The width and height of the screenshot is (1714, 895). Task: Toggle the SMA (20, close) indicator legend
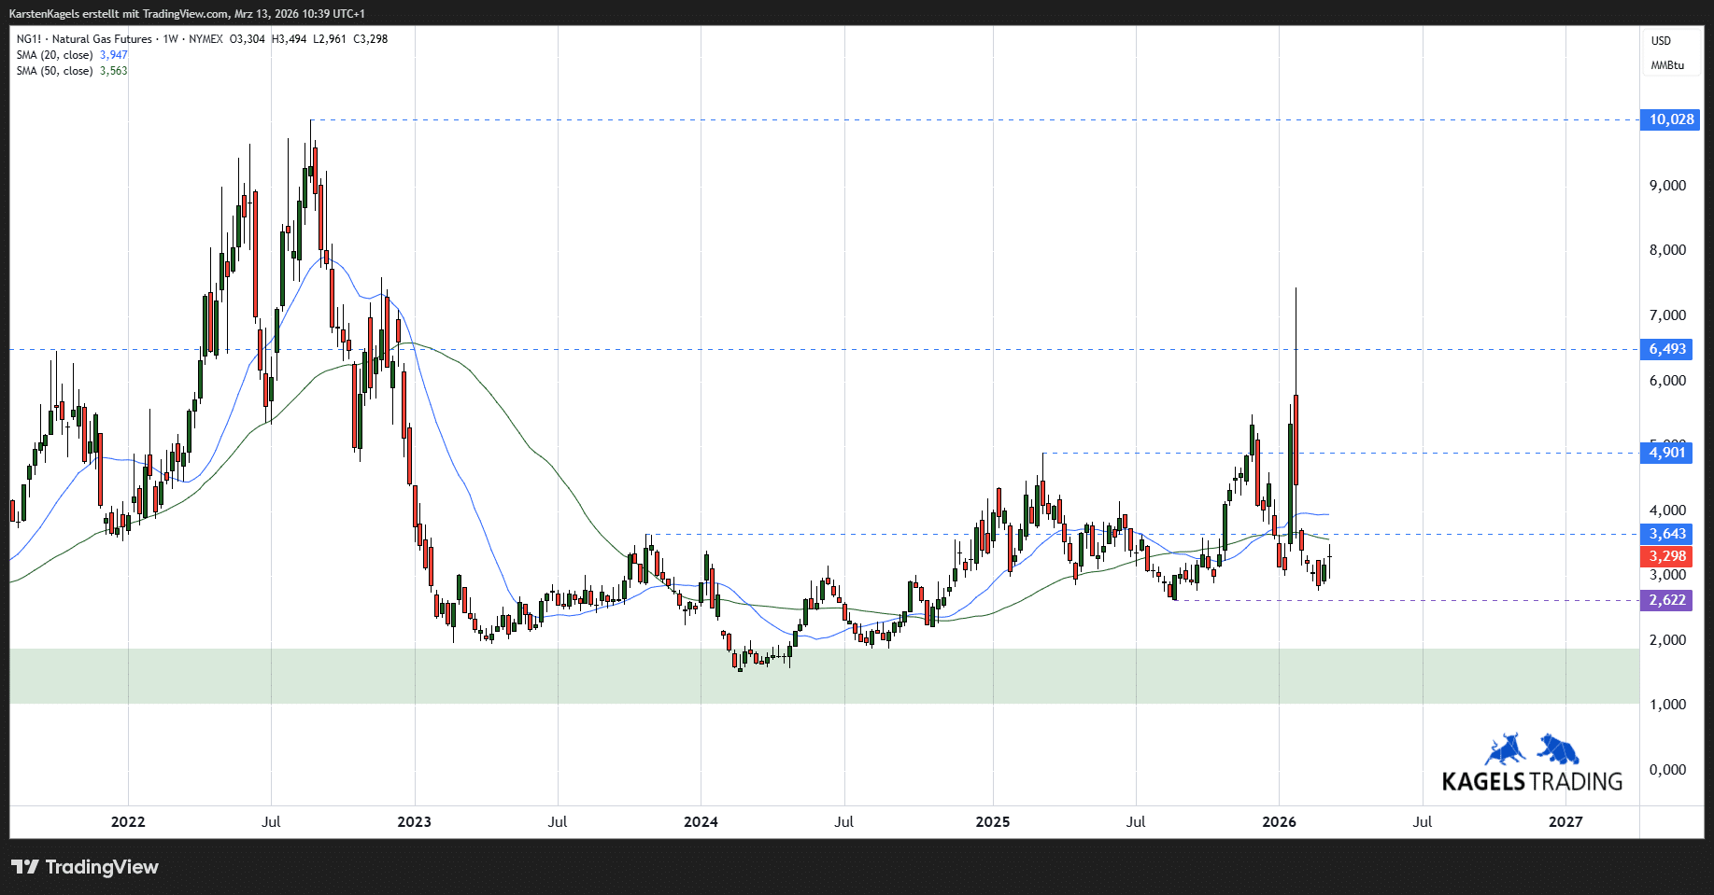coord(54,55)
